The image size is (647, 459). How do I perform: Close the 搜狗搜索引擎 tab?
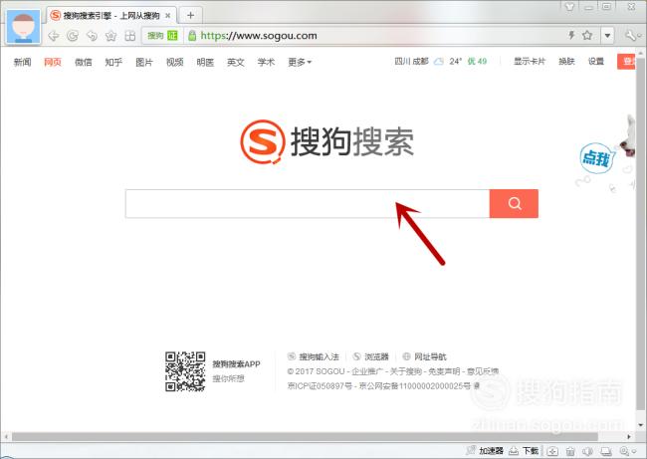point(168,16)
